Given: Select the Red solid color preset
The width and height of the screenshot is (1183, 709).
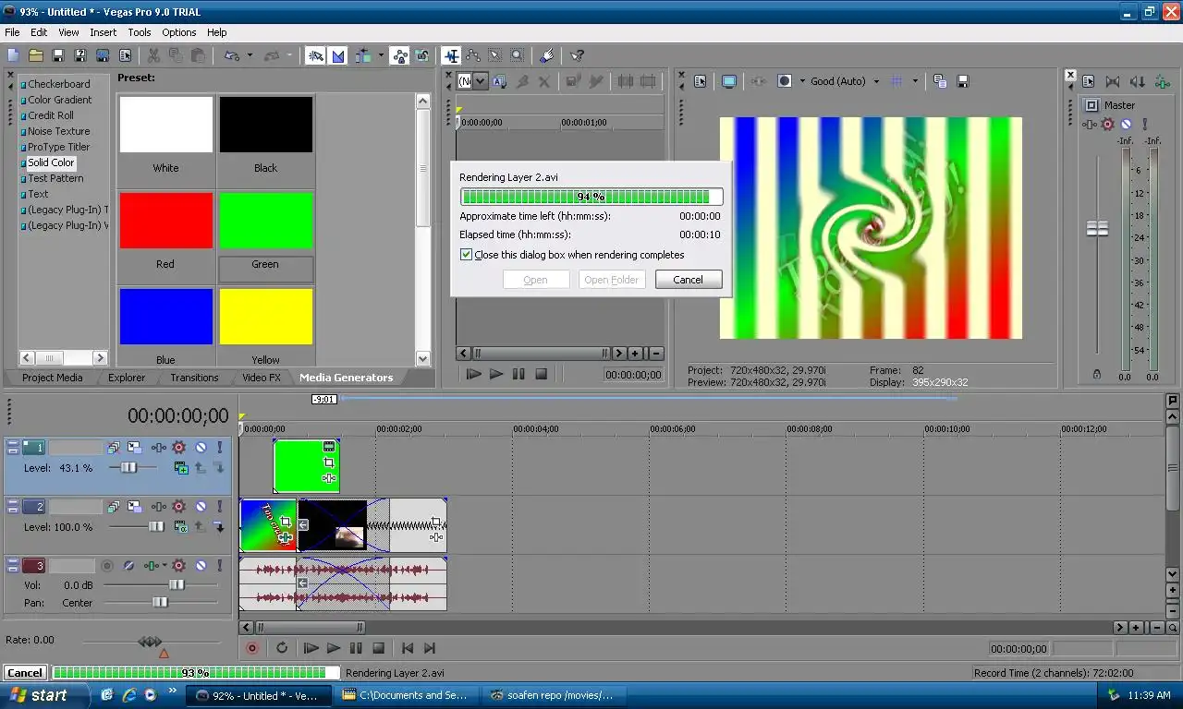Looking at the screenshot, I should [x=166, y=231].
